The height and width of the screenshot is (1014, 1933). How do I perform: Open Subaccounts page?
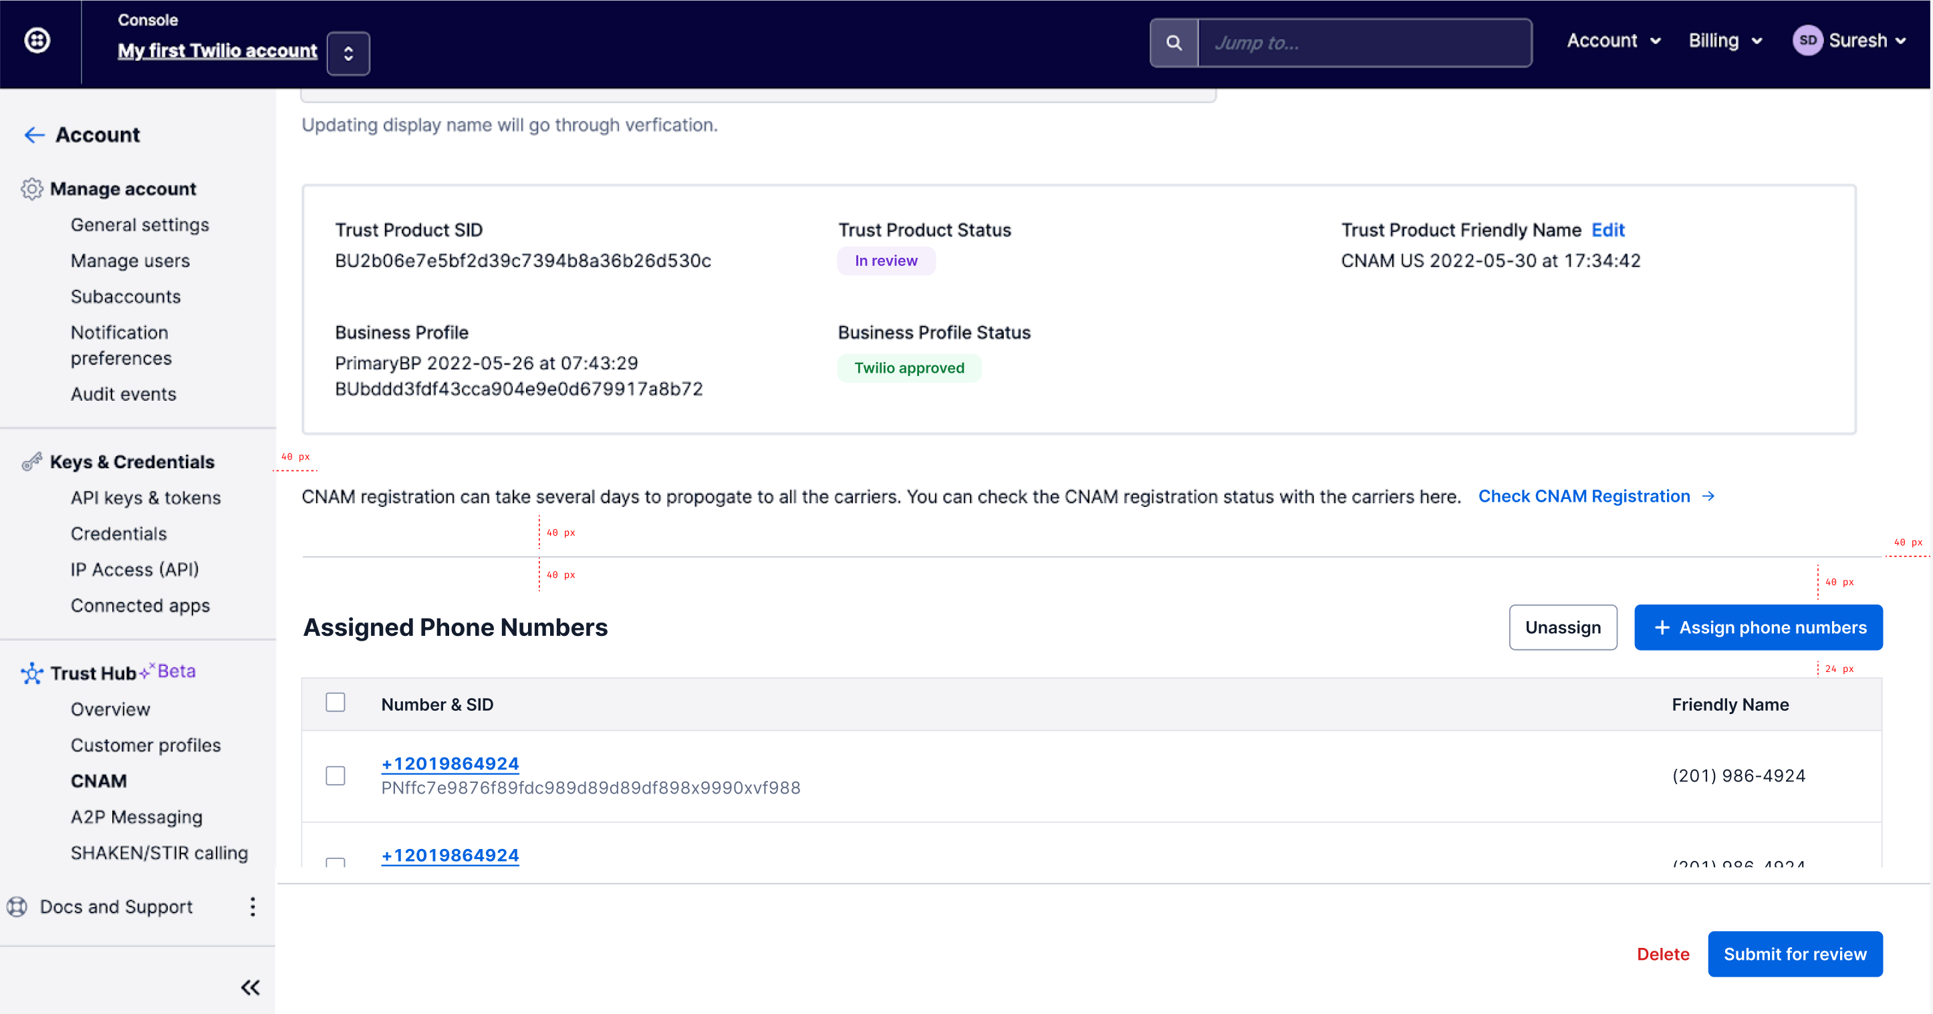[x=125, y=297]
